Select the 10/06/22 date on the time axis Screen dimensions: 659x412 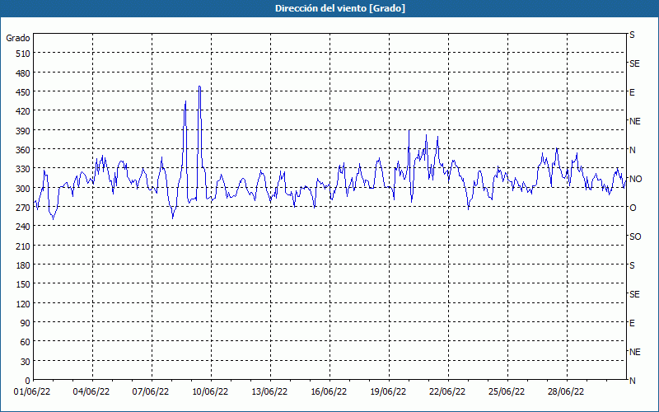210,392
